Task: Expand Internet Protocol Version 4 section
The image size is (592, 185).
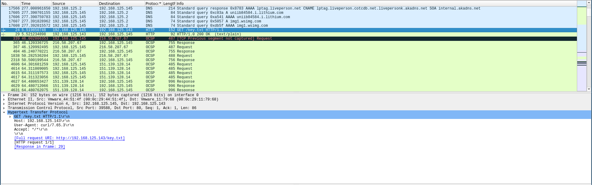Action: tap(4, 104)
